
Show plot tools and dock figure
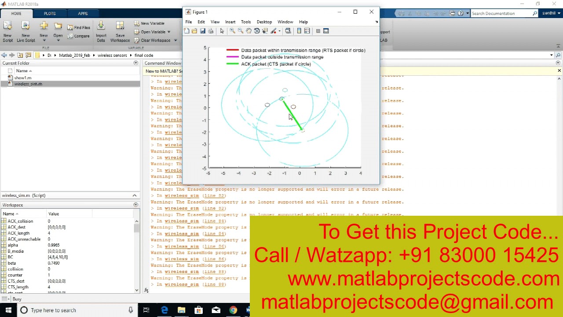326,31
